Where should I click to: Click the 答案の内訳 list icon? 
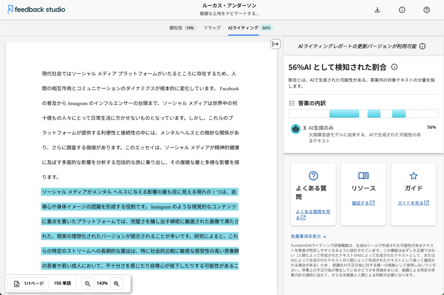292,103
